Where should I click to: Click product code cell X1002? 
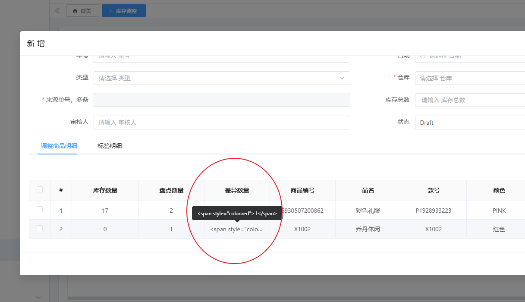coord(302,229)
